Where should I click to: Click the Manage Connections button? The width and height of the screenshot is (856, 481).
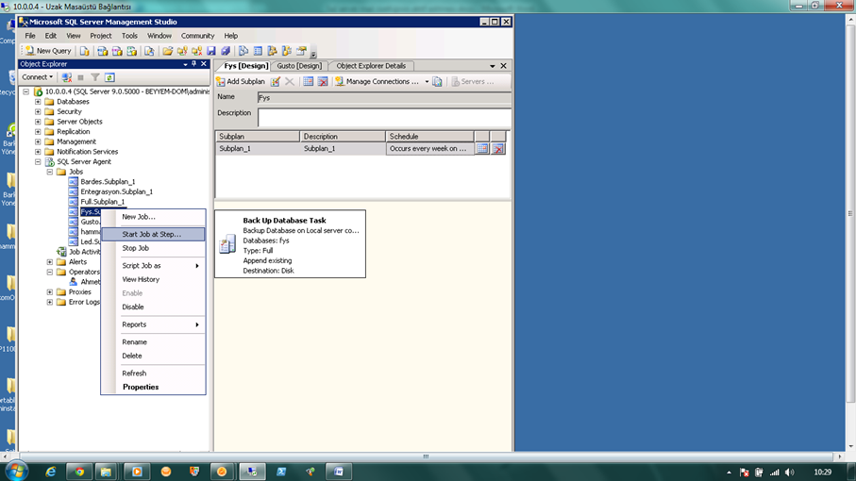(x=376, y=82)
